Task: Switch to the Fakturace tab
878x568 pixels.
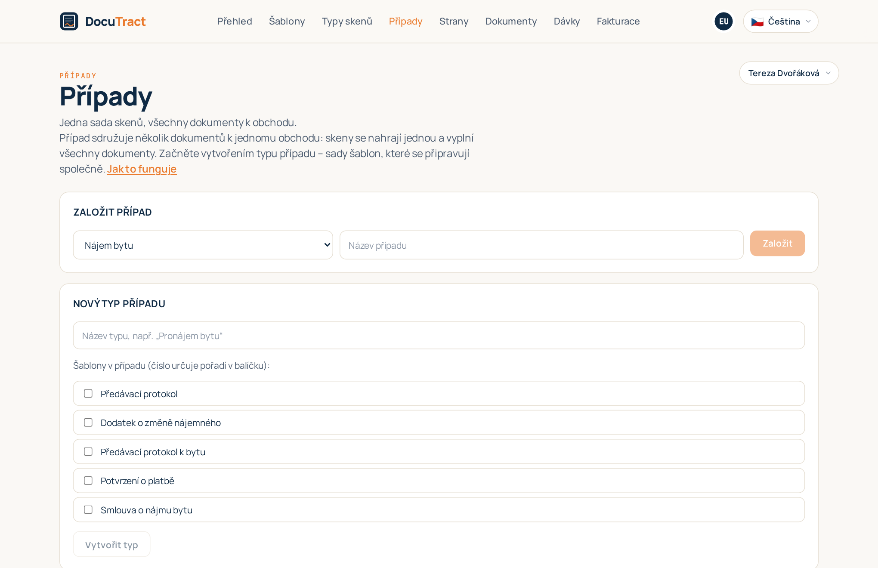Action: pyautogui.click(x=618, y=21)
